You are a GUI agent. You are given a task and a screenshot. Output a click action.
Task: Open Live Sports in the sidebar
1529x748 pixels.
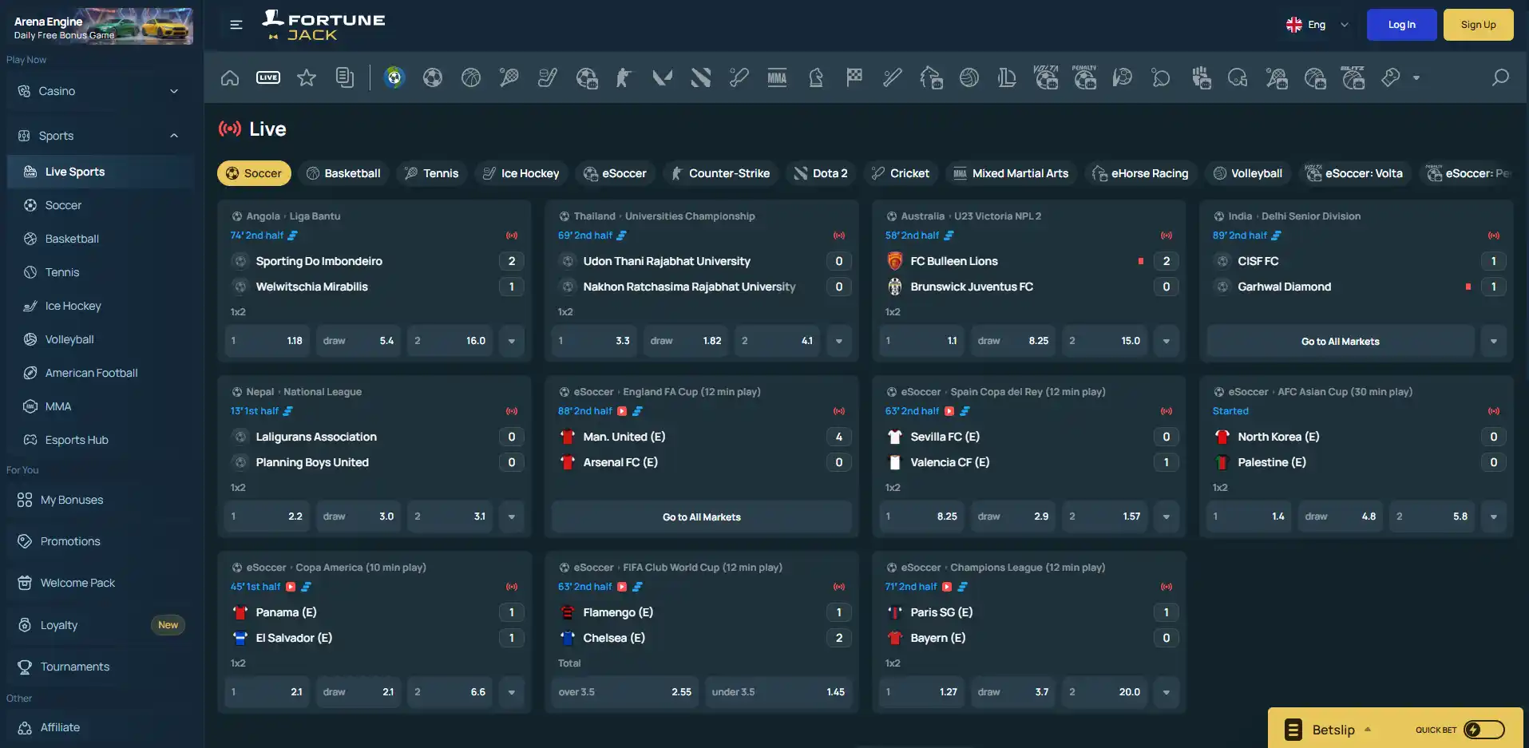point(100,172)
